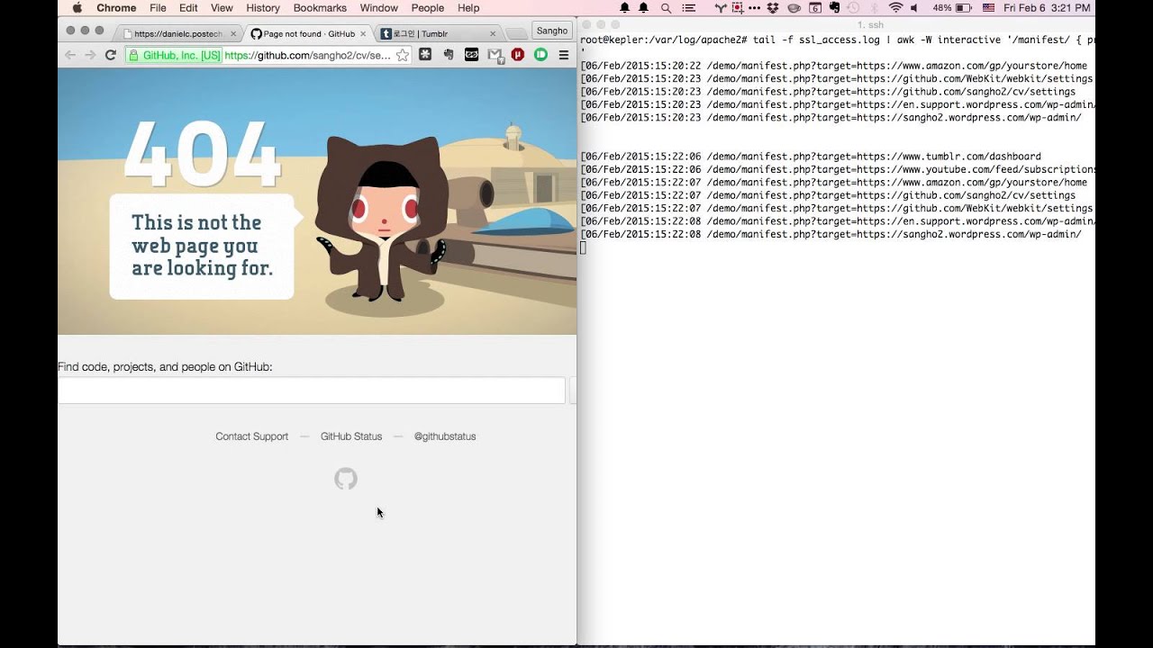The image size is (1153, 648).
Task: Open the Gmail checker extension
Action: (x=495, y=55)
